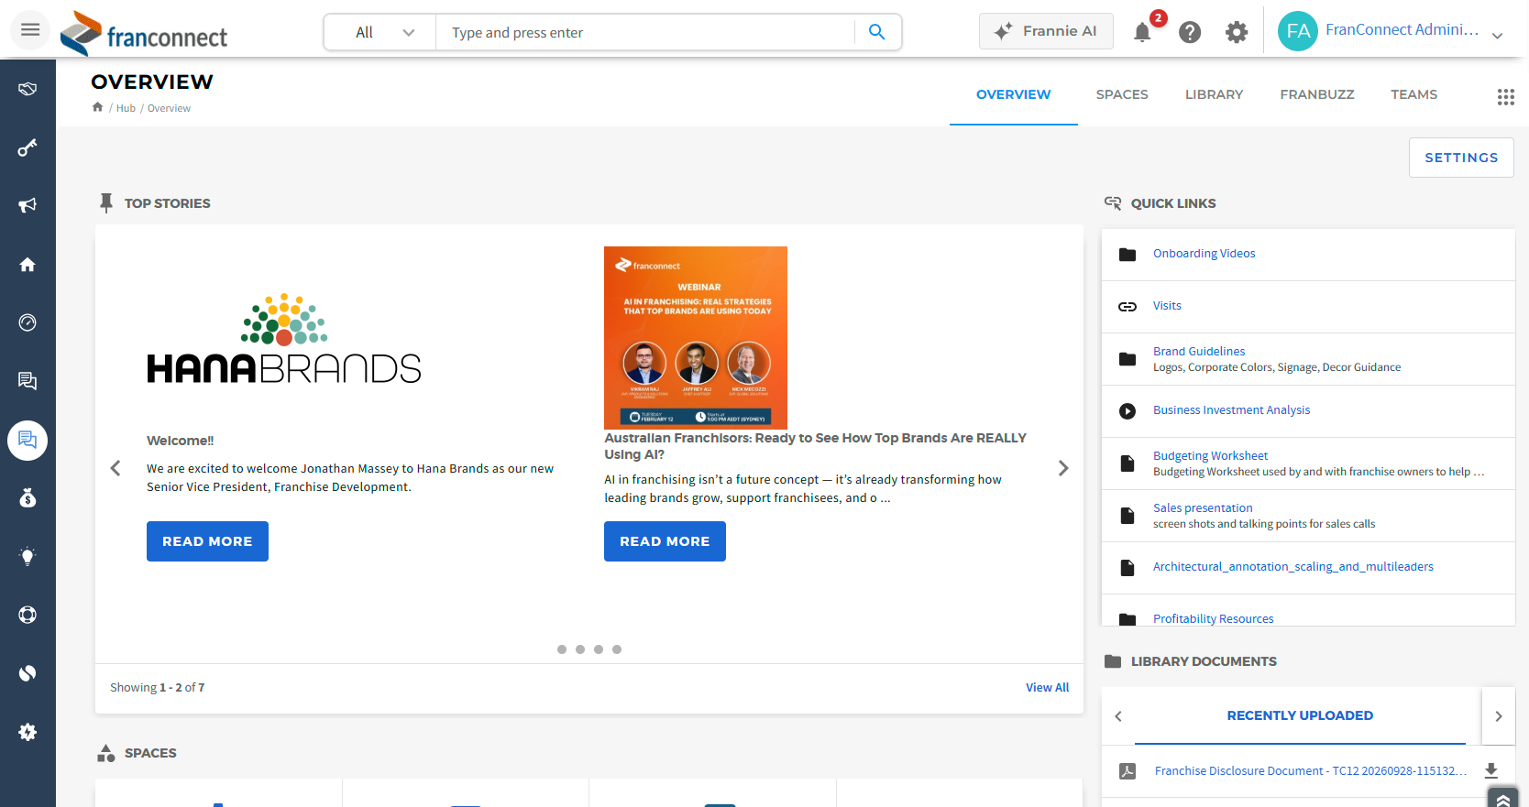
Task: Open the lifebuoy support icon in sidebar
Action: (x=27, y=615)
